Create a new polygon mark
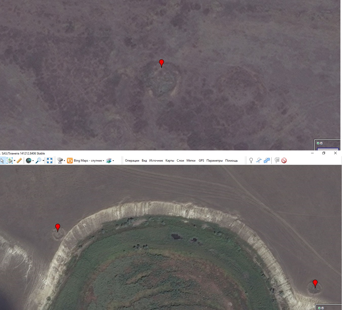 click(267, 161)
